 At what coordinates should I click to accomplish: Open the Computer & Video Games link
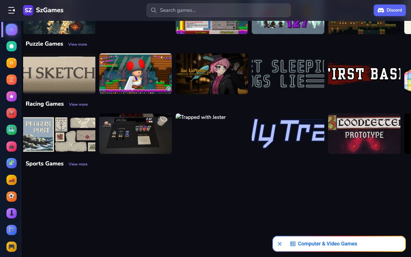[x=328, y=244]
